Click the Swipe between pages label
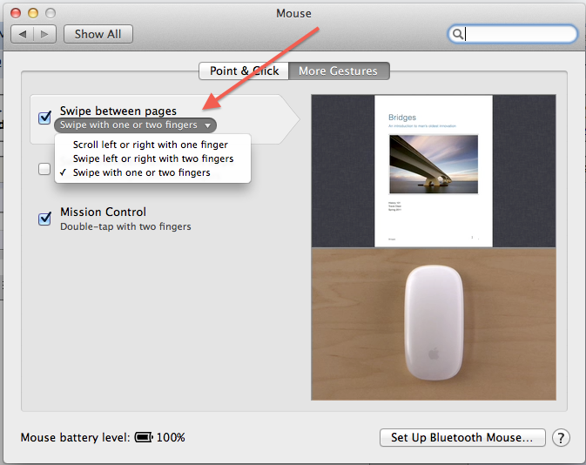This screenshot has height=465, width=586. coord(118,111)
